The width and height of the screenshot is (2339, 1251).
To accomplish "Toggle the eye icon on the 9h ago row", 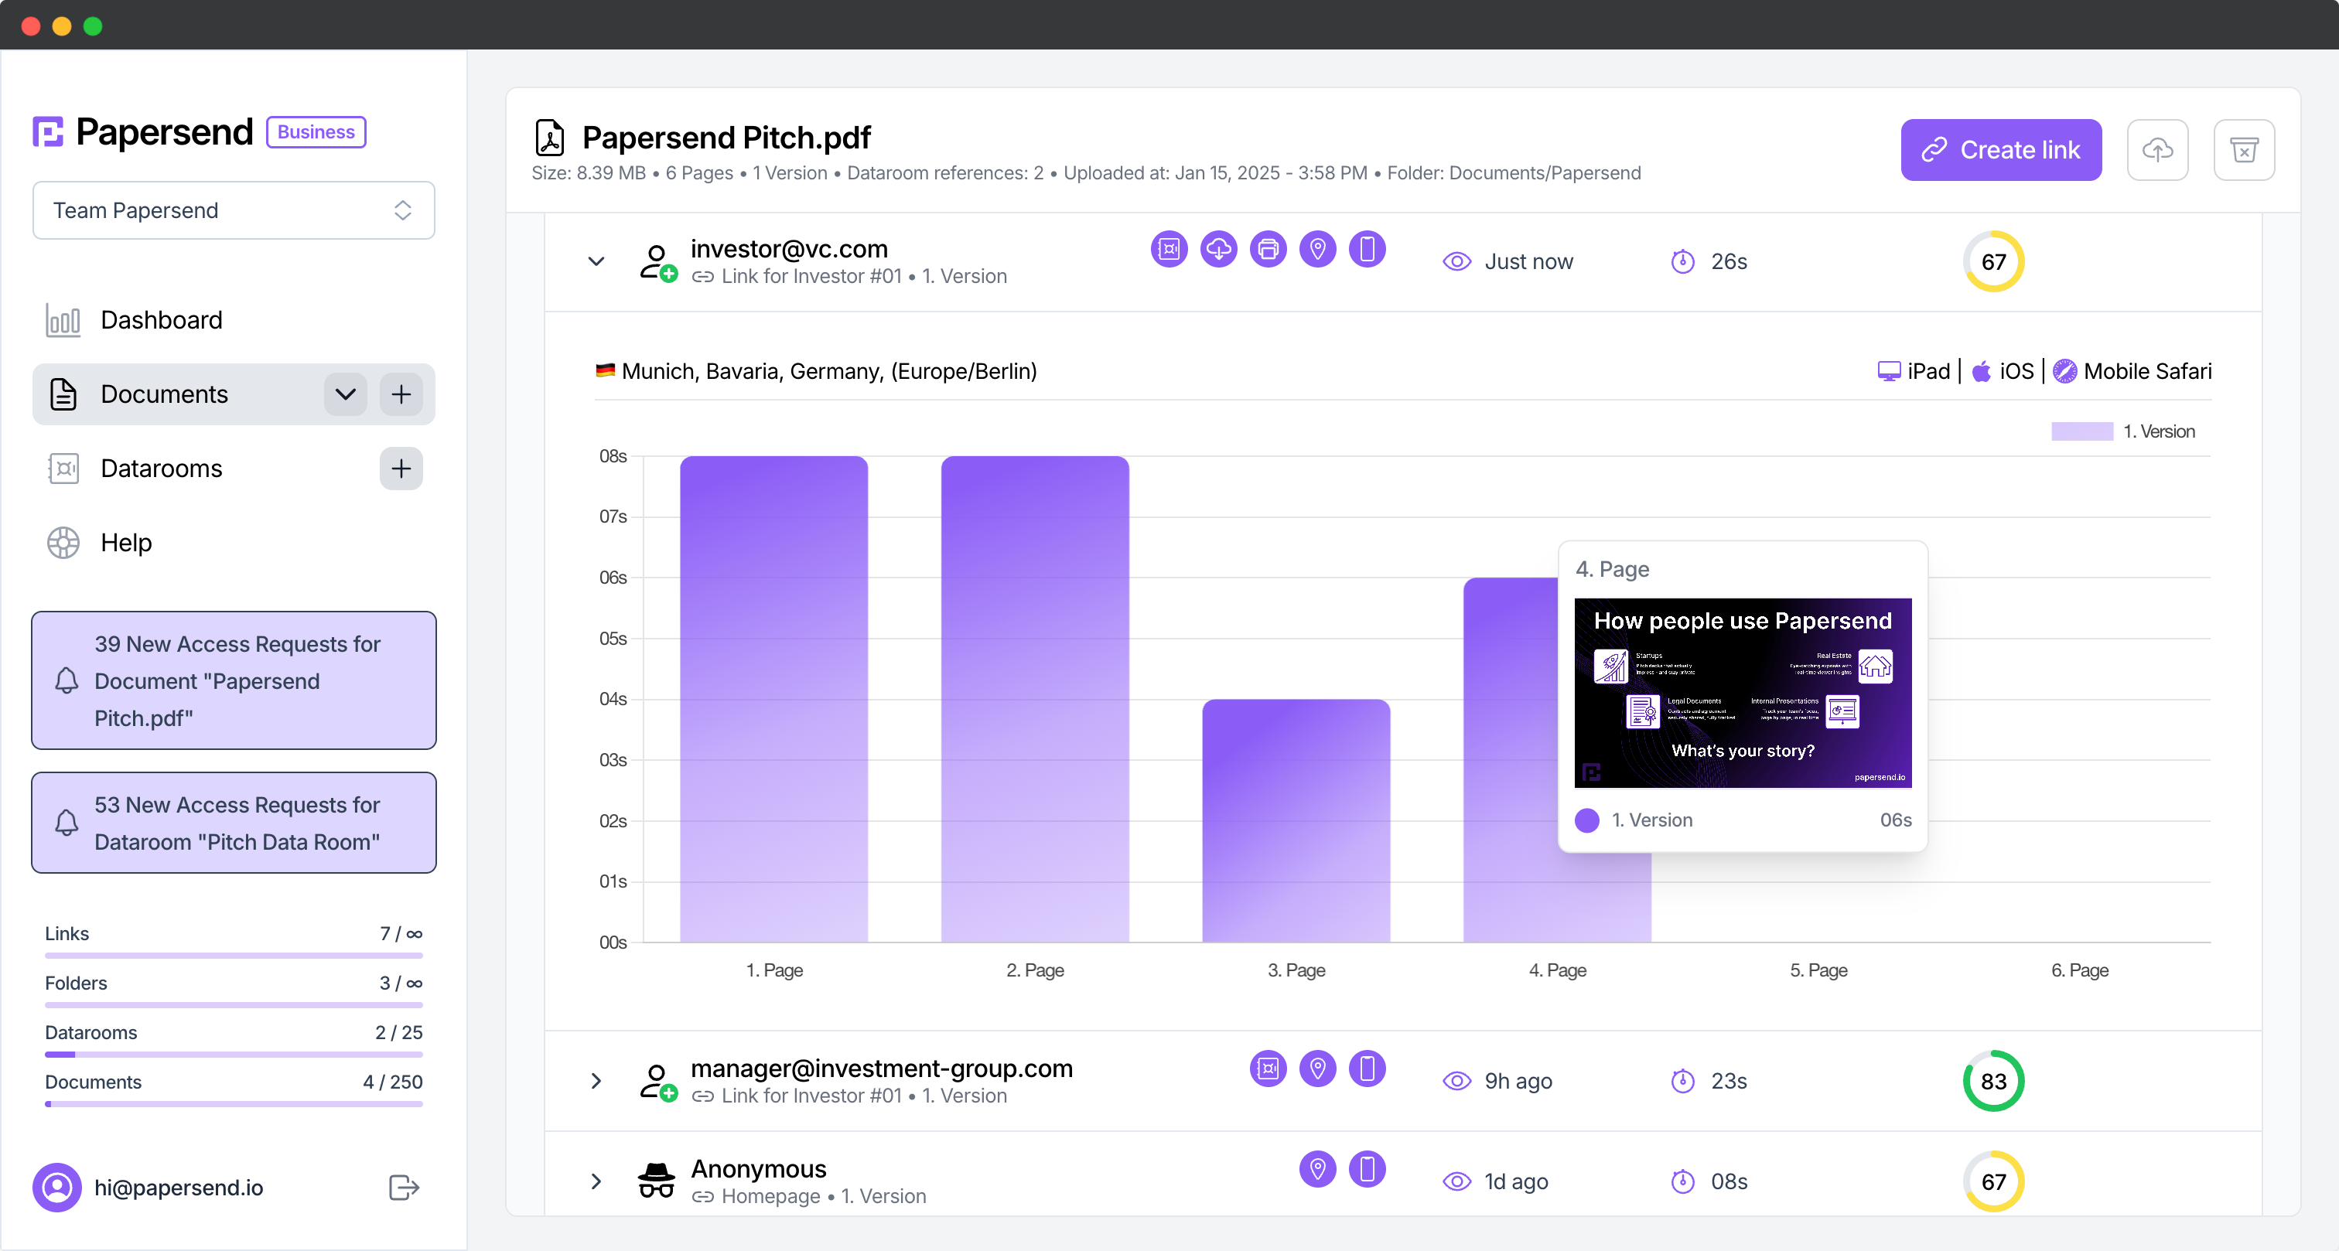I will click(x=1456, y=1081).
